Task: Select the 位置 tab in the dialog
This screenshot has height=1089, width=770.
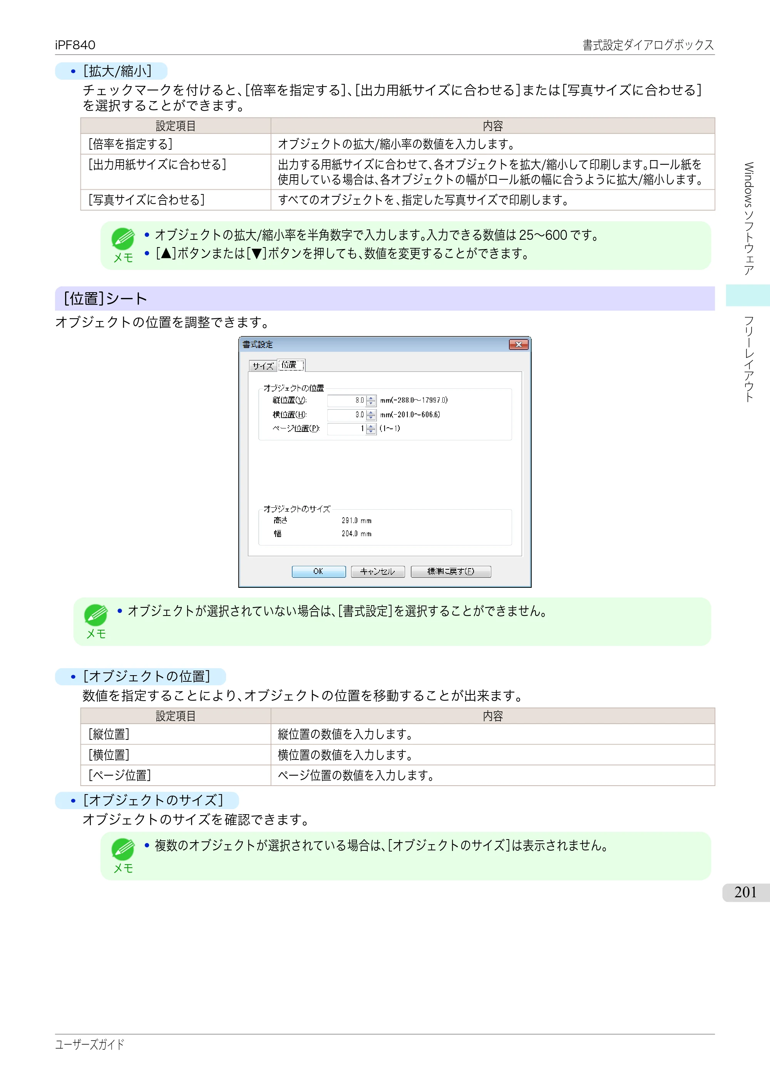Action: click(x=291, y=365)
